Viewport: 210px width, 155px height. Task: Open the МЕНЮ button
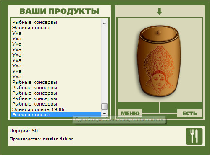tap(130, 113)
